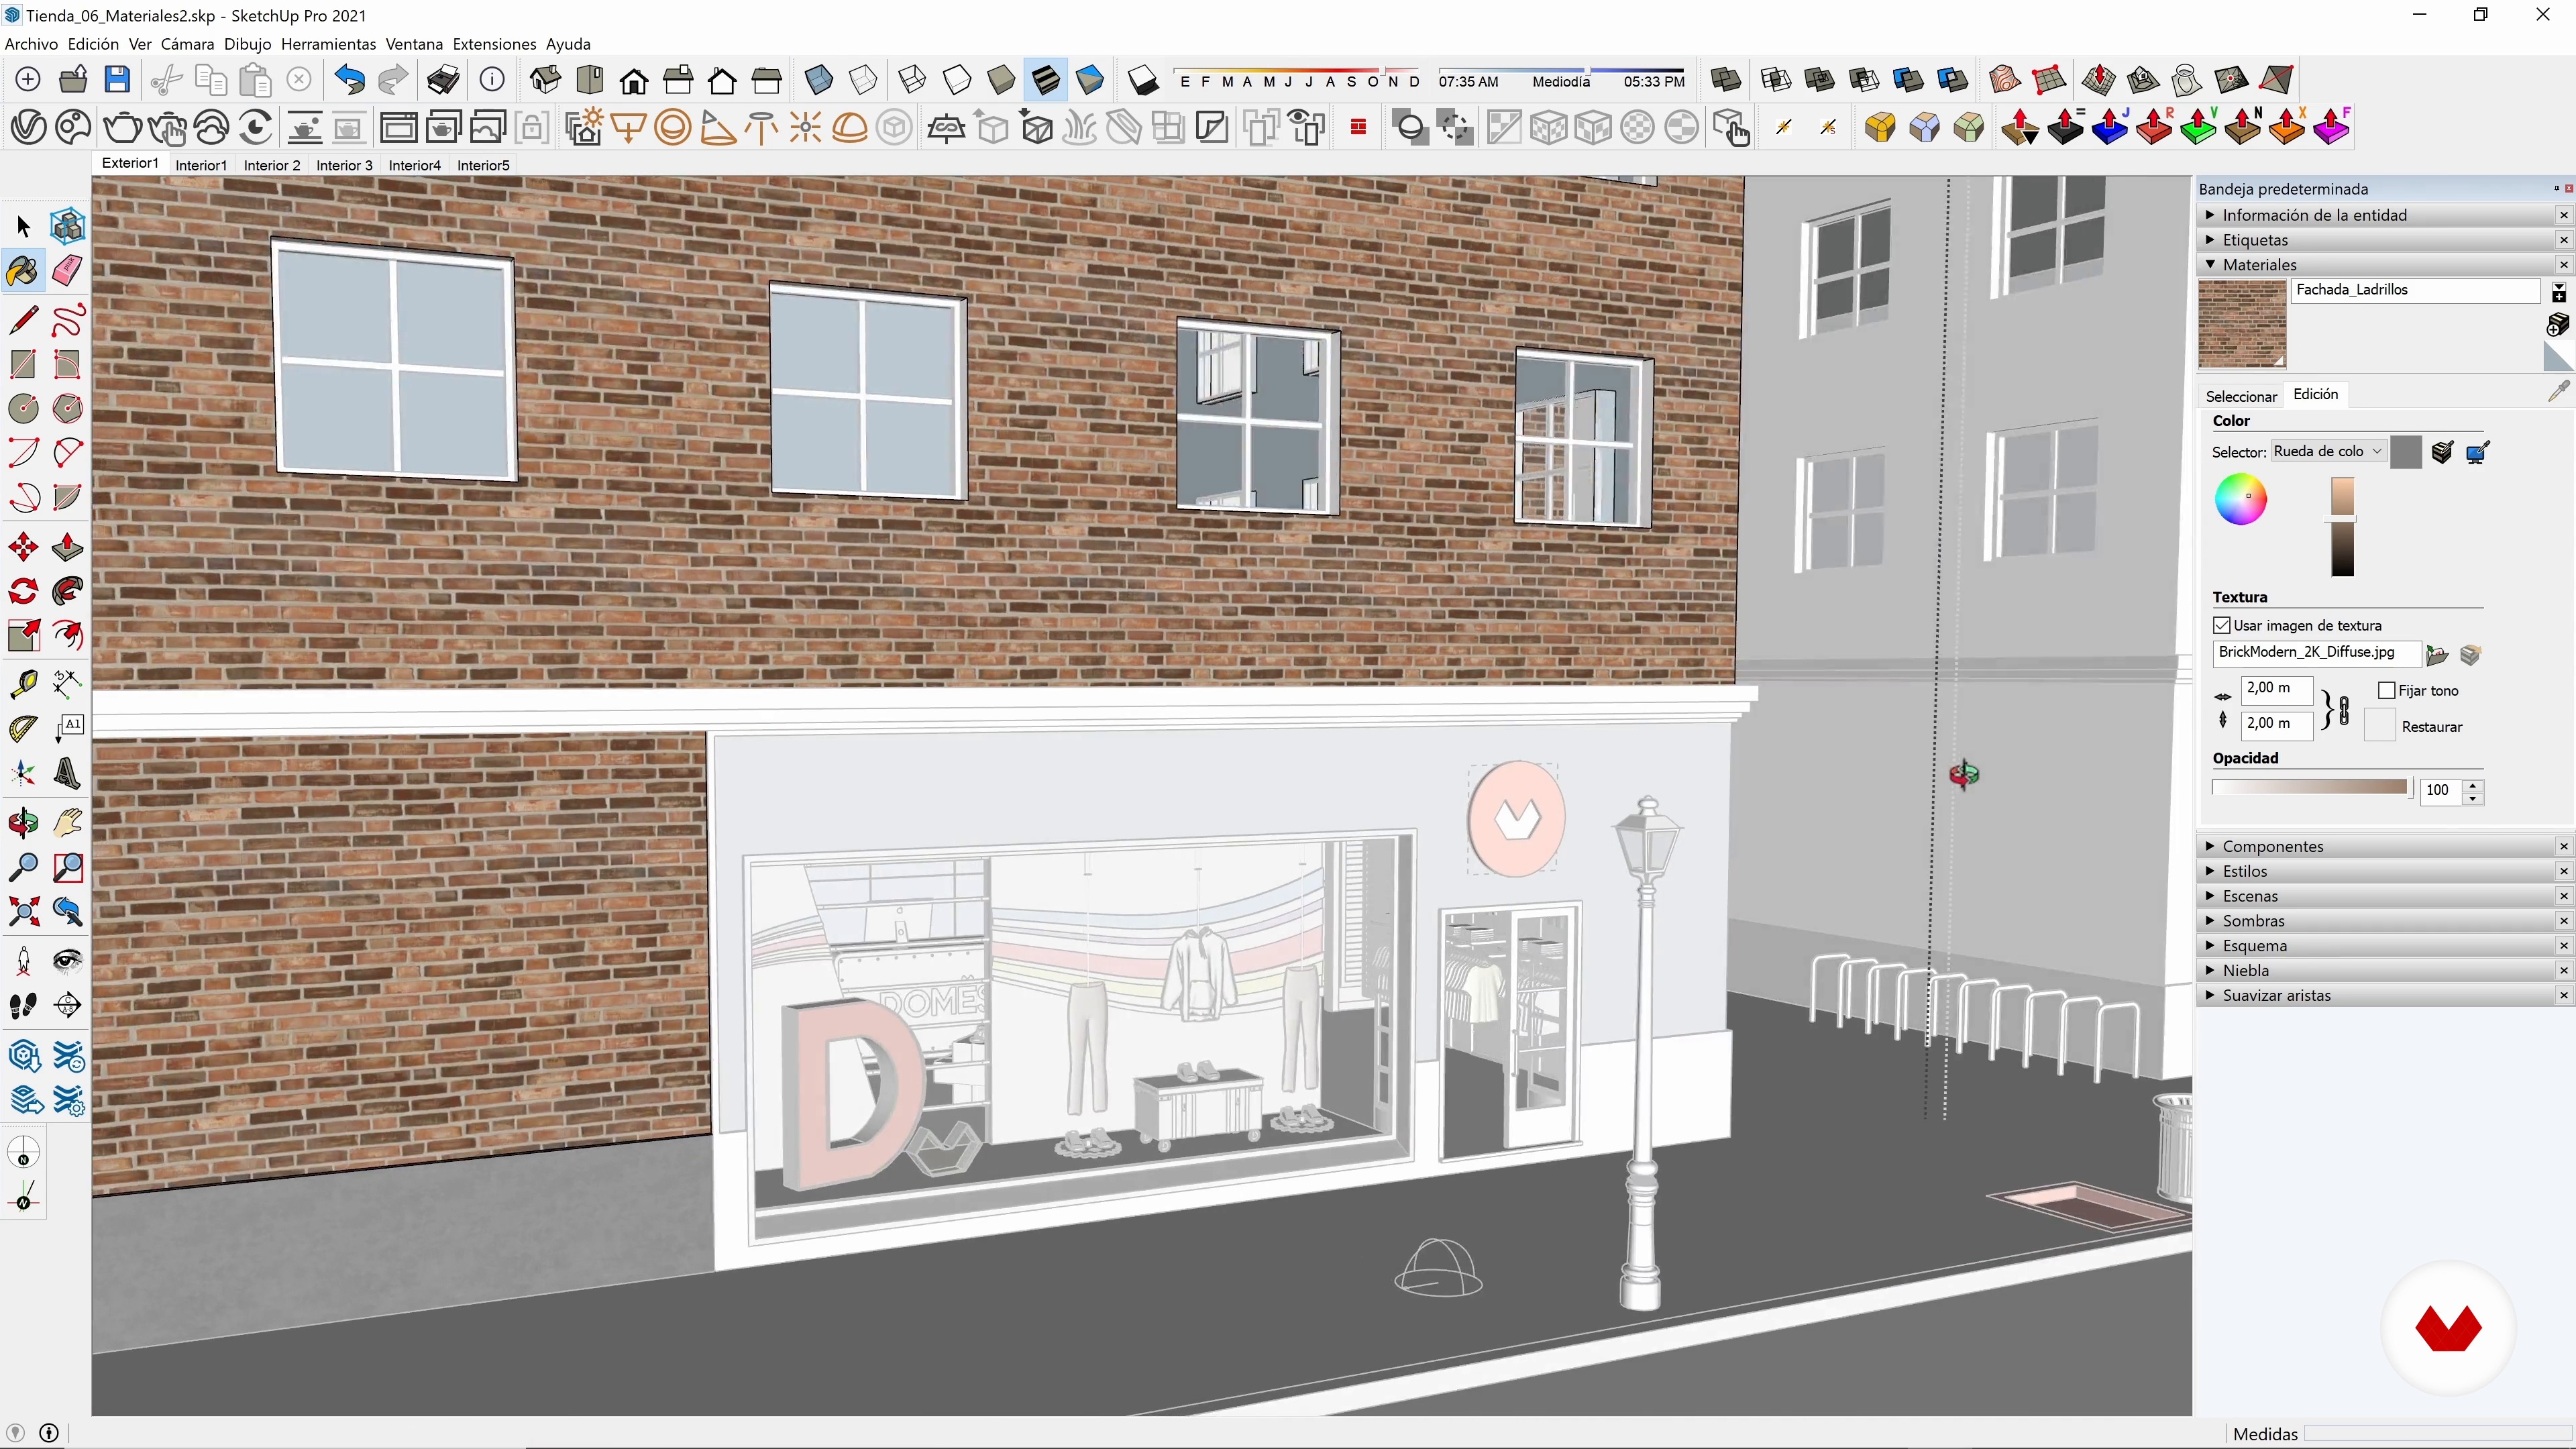Image resolution: width=2576 pixels, height=1449 pixels.
Task: Toggle X-Ray face style
Action: (819, 79)
